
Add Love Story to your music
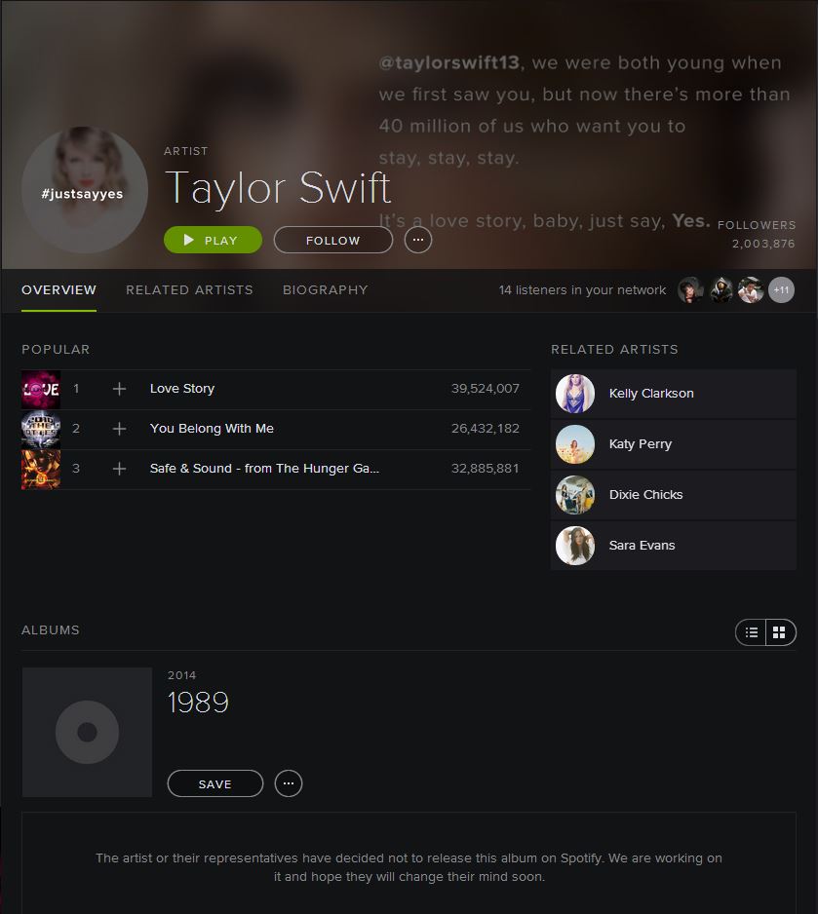[119, 389]
